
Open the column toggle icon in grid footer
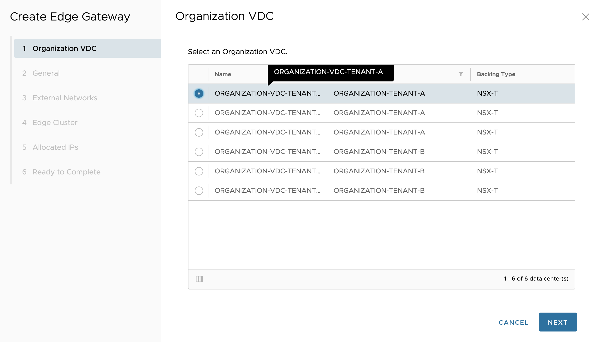click(x=199, y=279)
